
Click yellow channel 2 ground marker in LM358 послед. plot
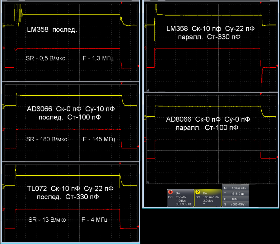point(3,25)
